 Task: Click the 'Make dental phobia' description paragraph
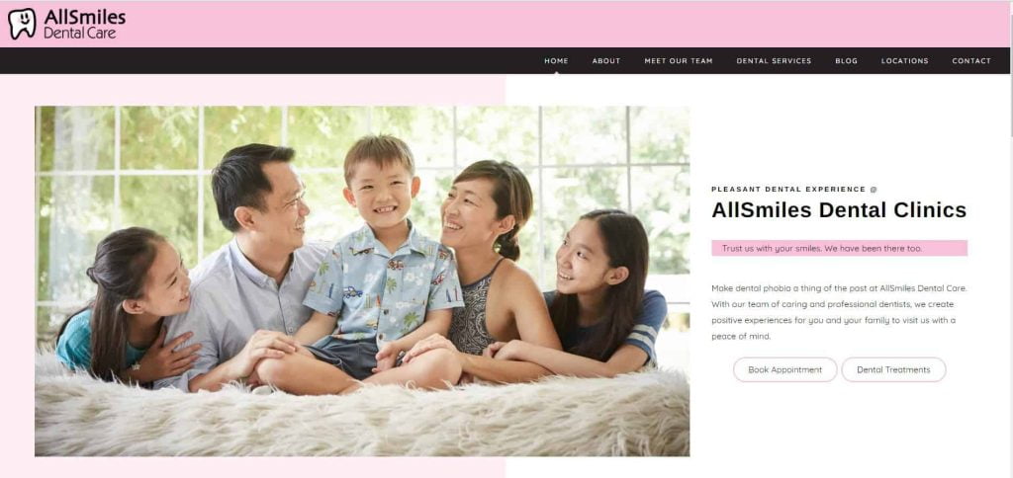click(839, 312)
